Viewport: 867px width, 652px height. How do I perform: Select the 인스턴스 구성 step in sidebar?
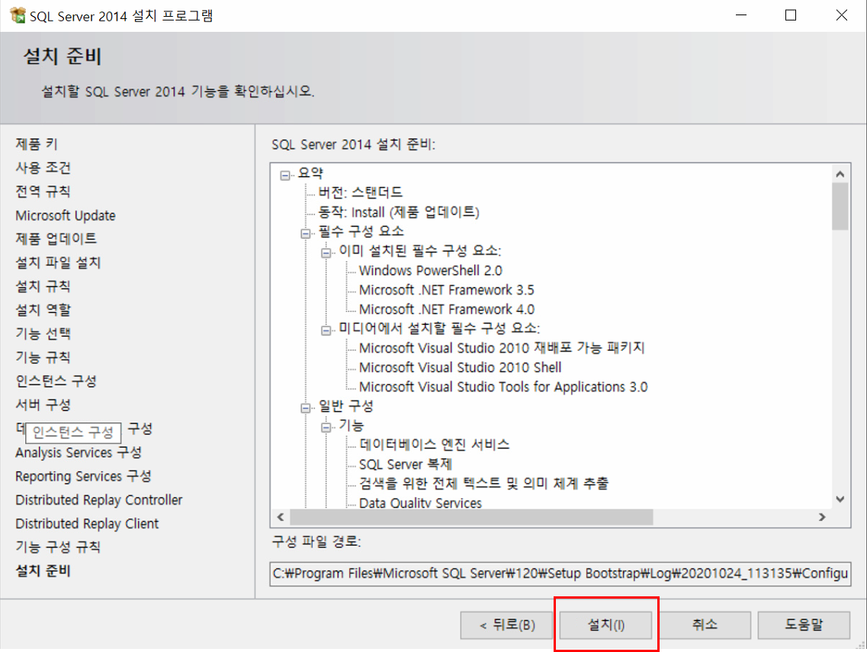point(56,381)
